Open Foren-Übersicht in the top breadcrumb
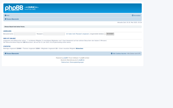 13,19
